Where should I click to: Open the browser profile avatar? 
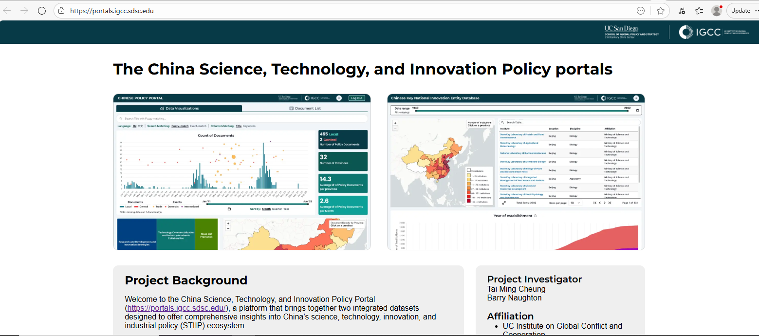point(716,11)
